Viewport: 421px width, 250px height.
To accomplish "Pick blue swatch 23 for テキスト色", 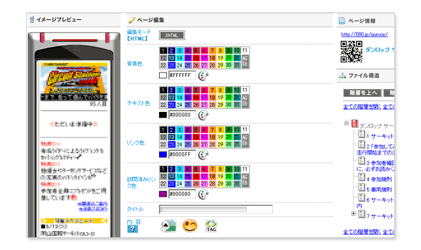I will (171, 105).
